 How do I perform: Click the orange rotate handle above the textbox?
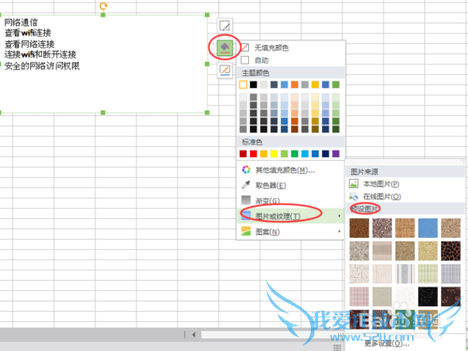(x=103, y=6)
